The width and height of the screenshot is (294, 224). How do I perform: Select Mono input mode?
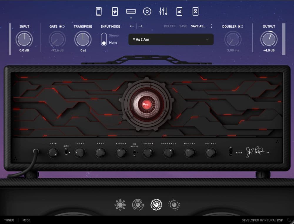(x=113, y=43)
